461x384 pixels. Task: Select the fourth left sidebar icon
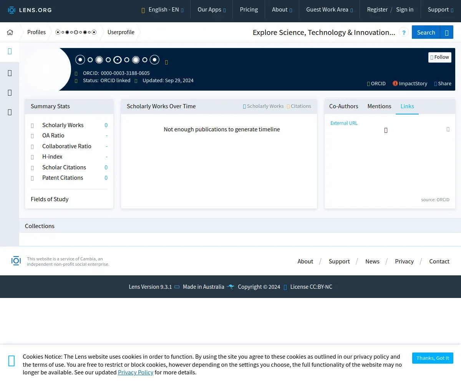(x=10, y=112)
